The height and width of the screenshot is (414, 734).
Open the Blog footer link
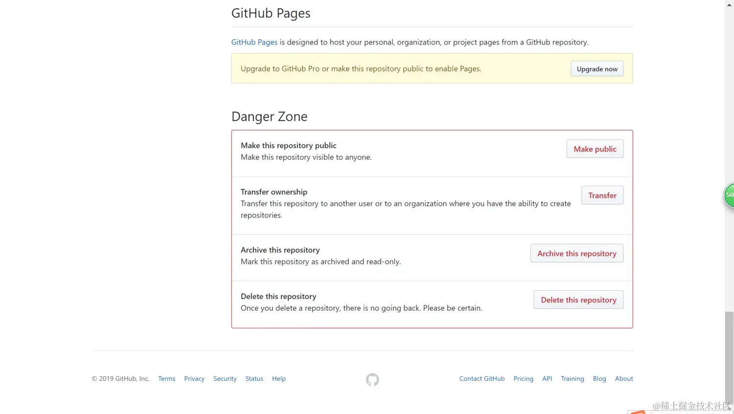click(599, 379)
